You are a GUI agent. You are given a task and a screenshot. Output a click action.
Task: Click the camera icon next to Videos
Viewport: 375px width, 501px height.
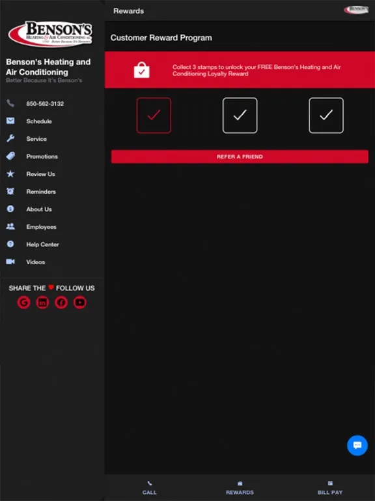click(10, 262)
